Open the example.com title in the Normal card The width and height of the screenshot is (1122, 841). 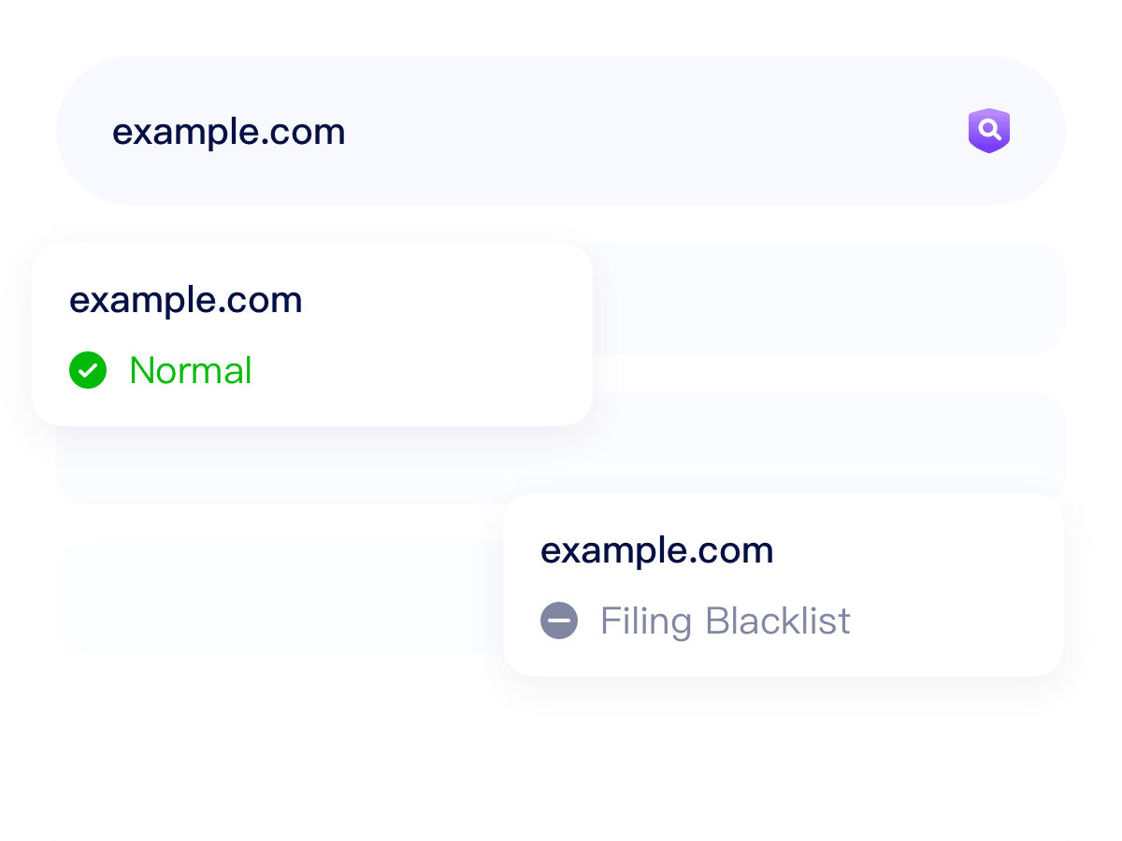(186, 301)
